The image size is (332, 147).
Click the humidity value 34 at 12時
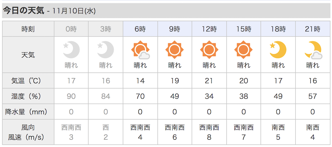coord(209,96)
